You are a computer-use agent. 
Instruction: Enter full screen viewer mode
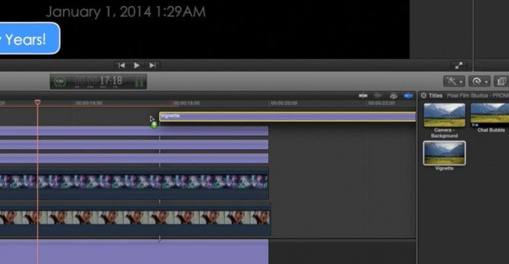459,66
